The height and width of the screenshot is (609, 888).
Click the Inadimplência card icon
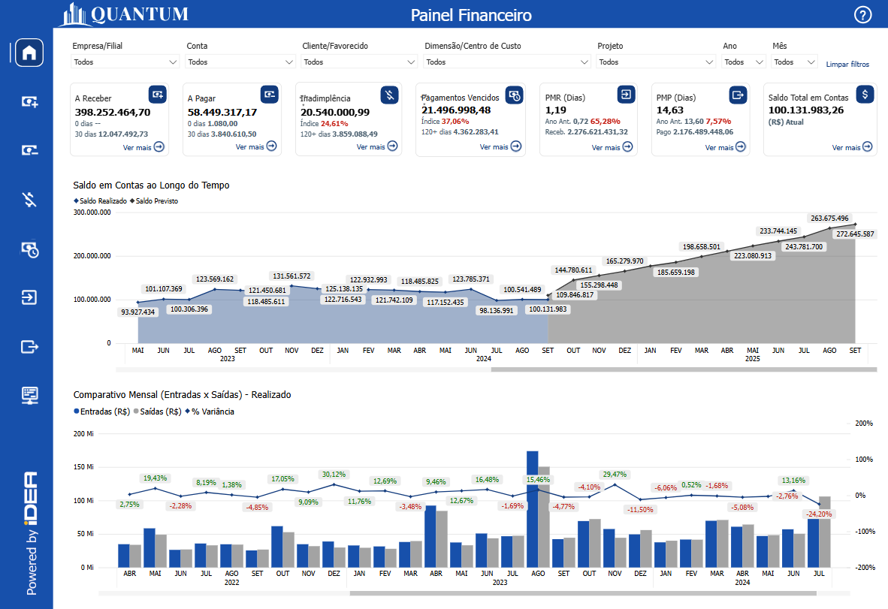coord(389,95)
